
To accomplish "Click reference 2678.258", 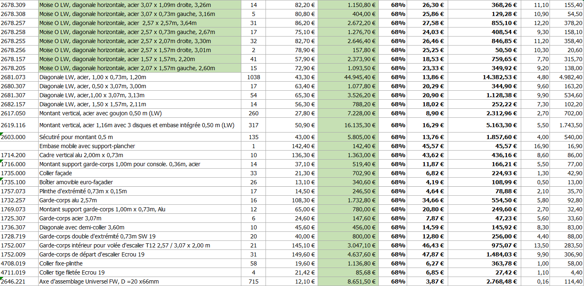I will [x=19, y=32].
